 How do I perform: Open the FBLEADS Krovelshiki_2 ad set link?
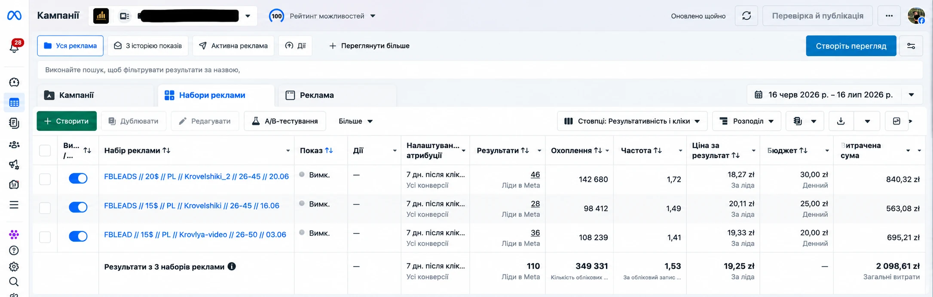(x=196, y=176)
